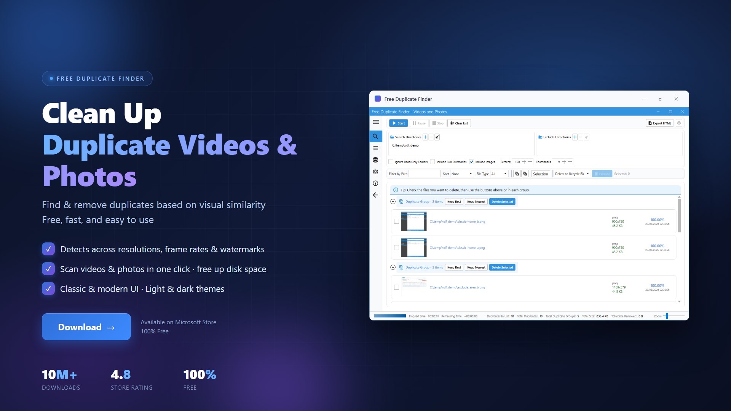Click Keep Newest in second duplicate group

pyautogui.click(x=476, y=268)
